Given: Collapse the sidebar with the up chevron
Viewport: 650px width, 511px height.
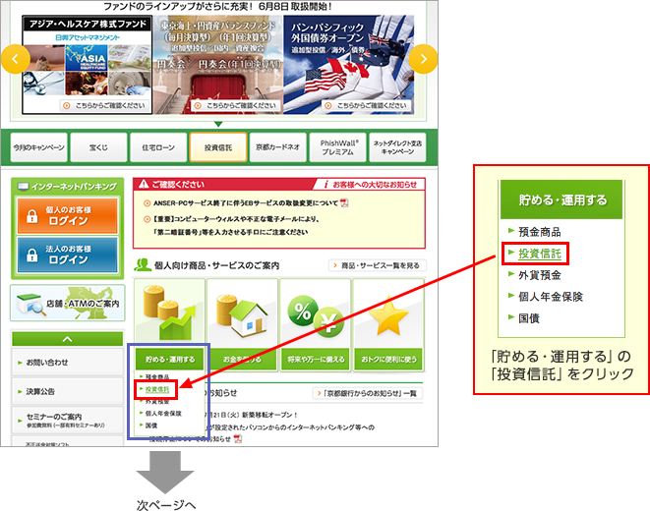Looking at the screenshot, I should coord(68,339).
